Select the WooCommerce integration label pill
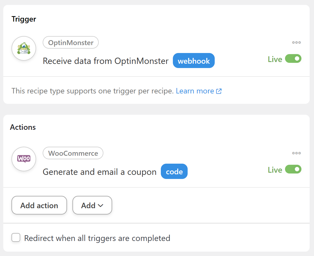The image size is (314, 256). pos(73,153)
